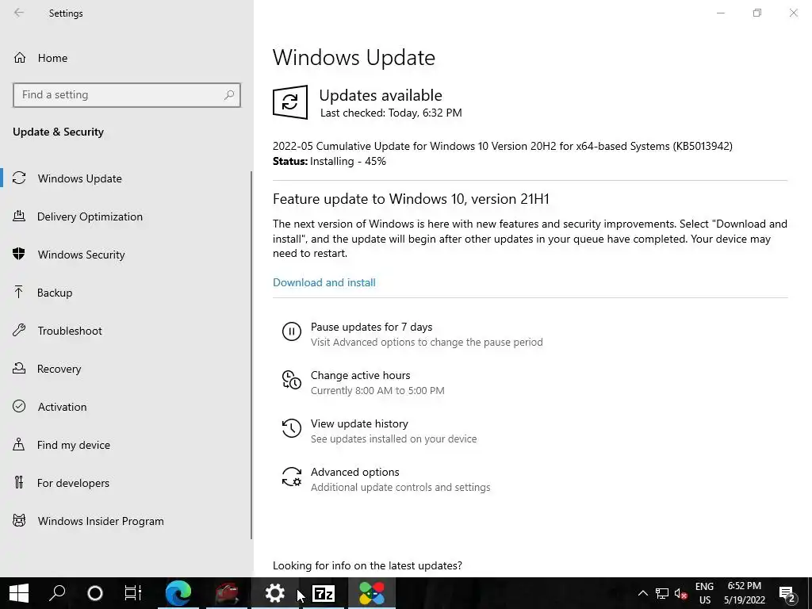Viewport: 812px width, 609px height.
Task: Open the colorful four-dot taskbar app
Action: (372, 593)
